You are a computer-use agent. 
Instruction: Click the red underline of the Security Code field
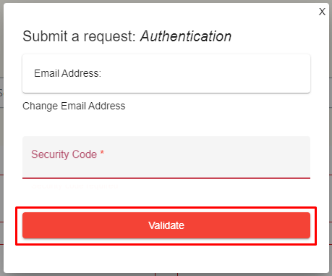click(166, 178)
